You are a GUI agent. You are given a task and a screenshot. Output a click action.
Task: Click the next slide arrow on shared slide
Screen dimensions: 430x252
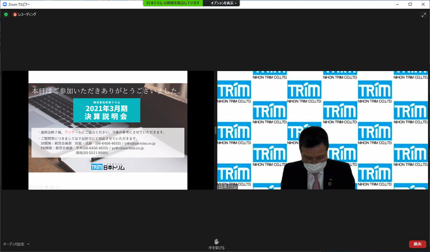pos(36,187)
